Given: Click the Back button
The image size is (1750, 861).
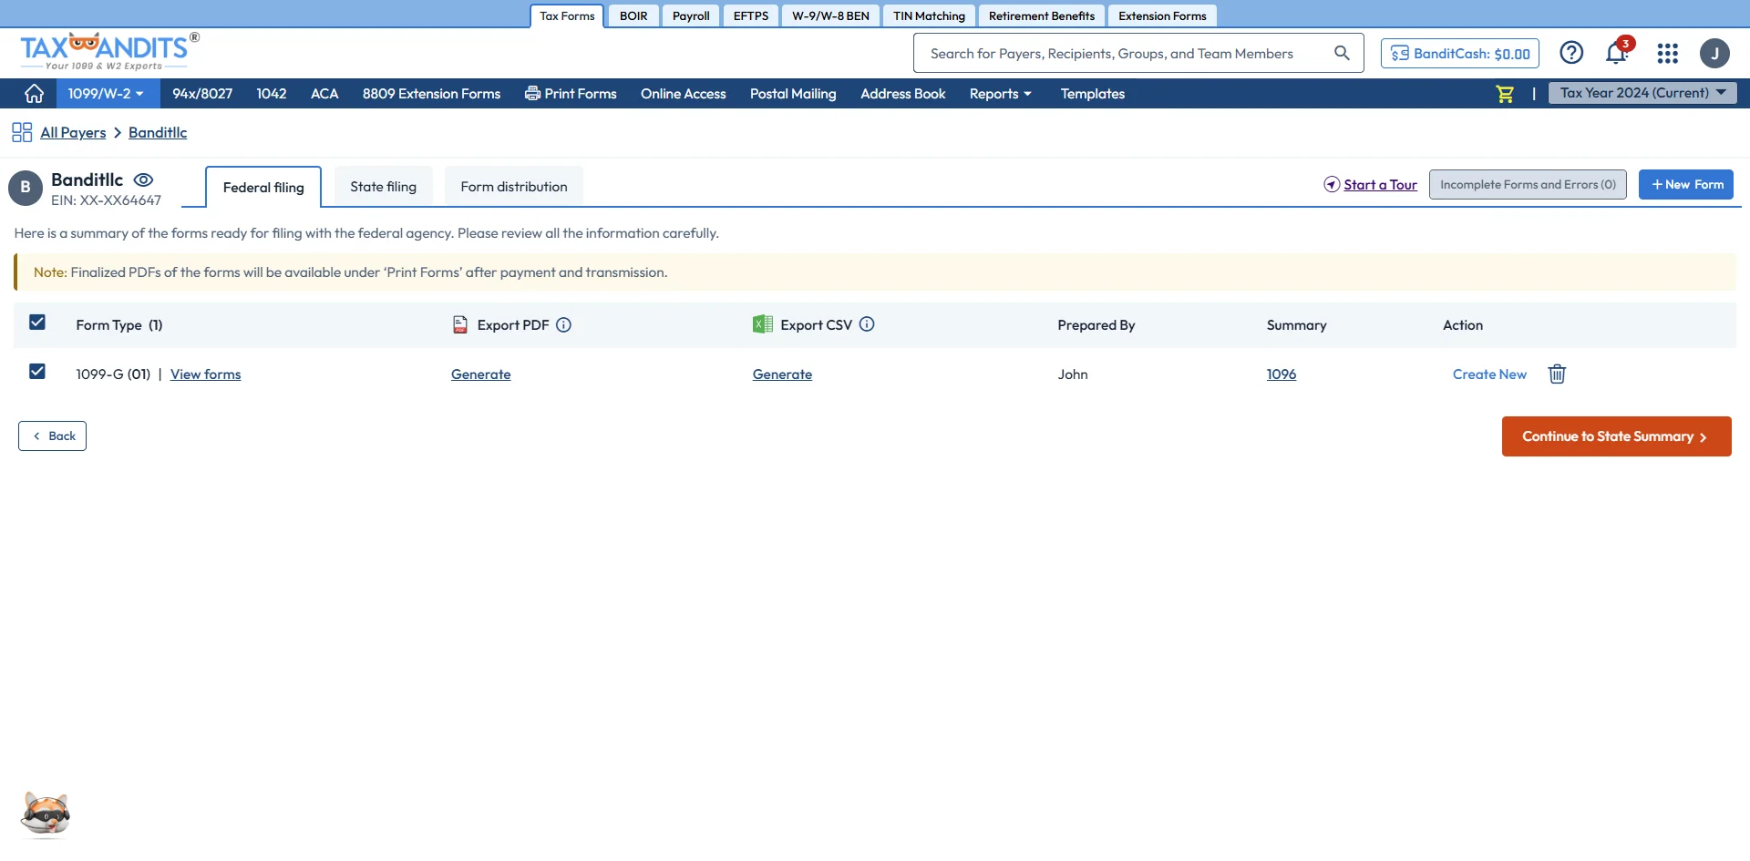Looking at the screenshot, I should 52,436.
